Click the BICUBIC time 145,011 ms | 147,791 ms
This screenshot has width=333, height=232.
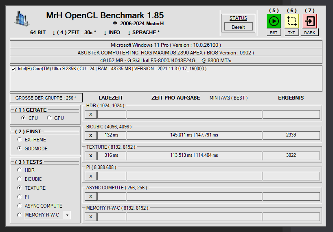coord(194,135)
